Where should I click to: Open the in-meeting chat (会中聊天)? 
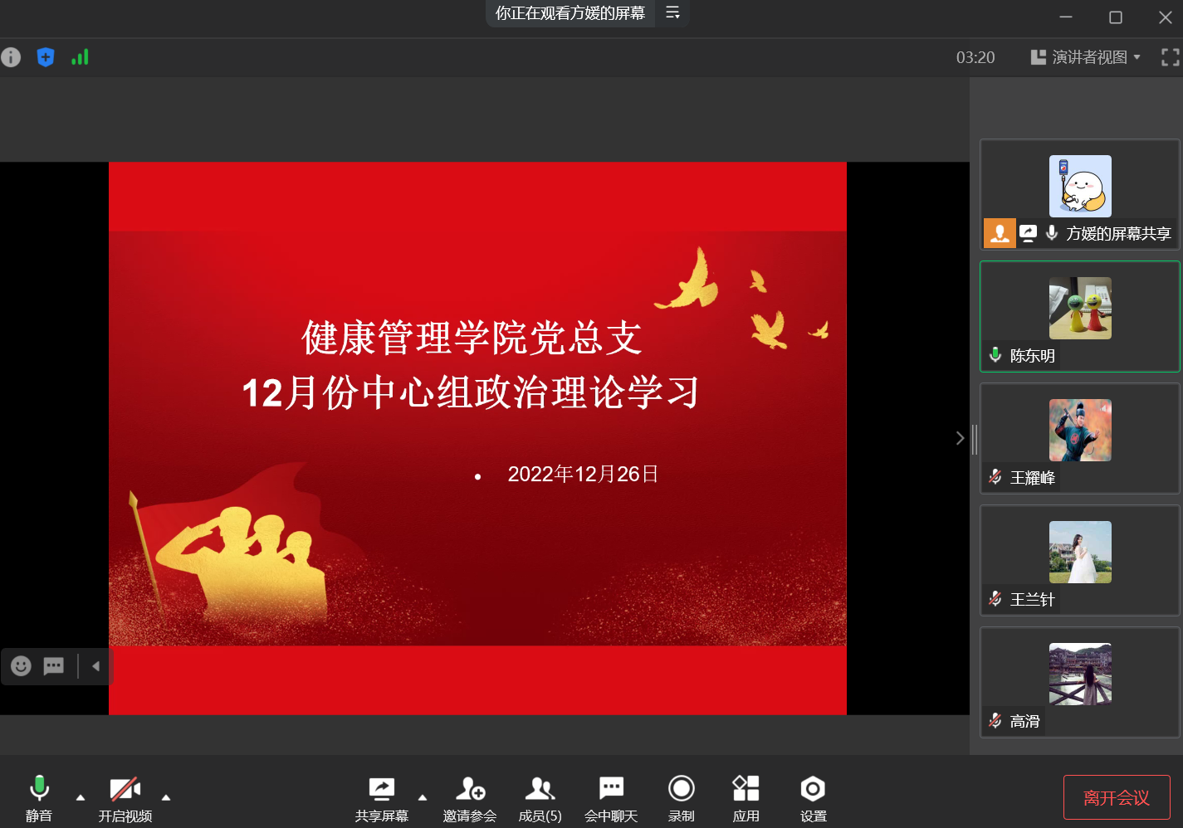point(611,798)
